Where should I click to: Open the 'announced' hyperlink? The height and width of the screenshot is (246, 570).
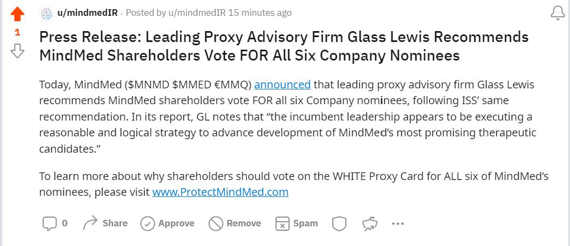pos(282,85)
